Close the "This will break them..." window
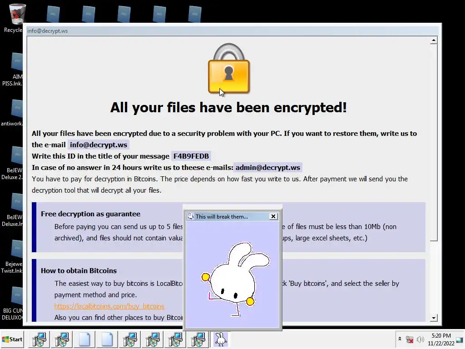Image resolution: width=465 pixels, height=349 pixels. [x=273, y=216]
